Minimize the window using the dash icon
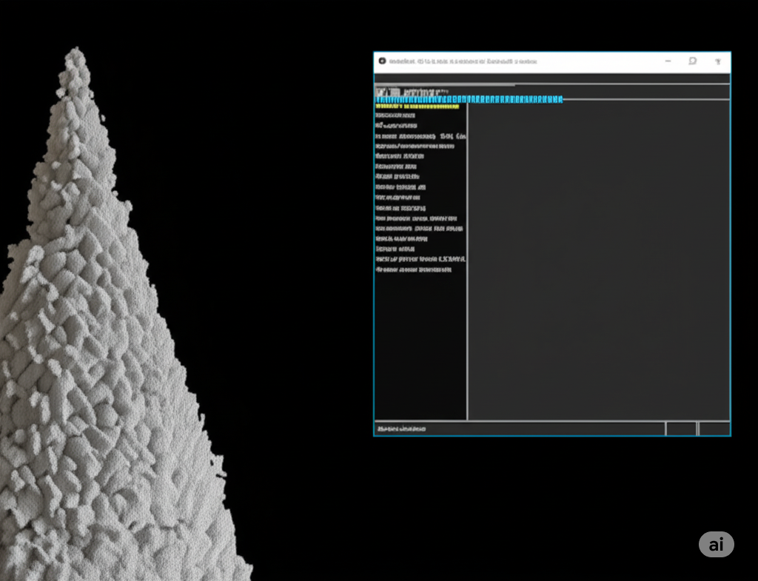 [x=668, y=61]
